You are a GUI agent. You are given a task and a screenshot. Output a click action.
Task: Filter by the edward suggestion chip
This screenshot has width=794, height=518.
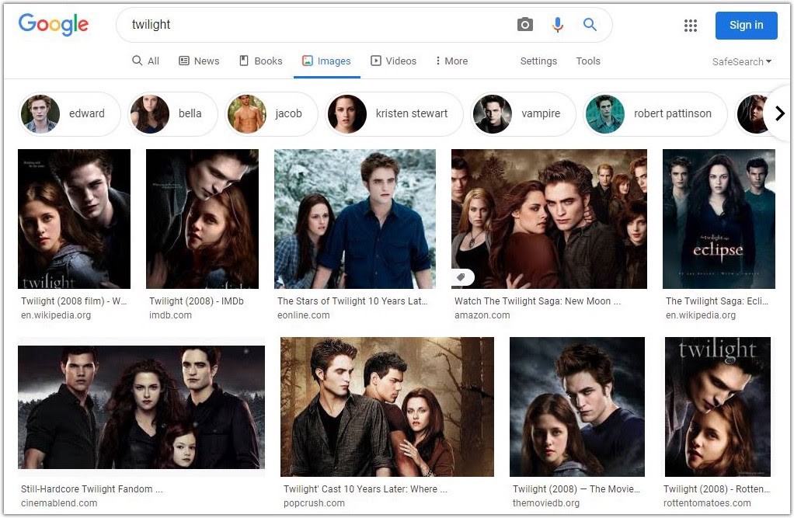click(x=70, y=113)
